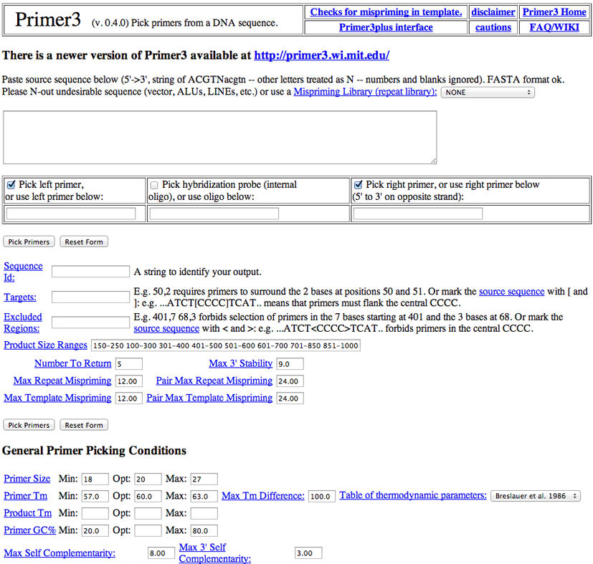Open the Mispriming Library NONE dropdown
This screenshot has width=593, height=564.
[x=488, y=92]
